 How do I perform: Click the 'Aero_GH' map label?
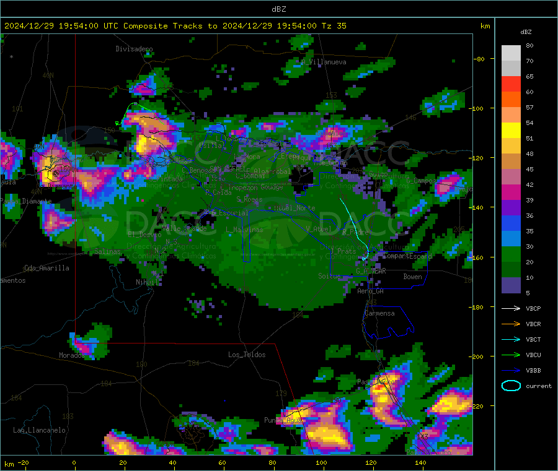371,291
